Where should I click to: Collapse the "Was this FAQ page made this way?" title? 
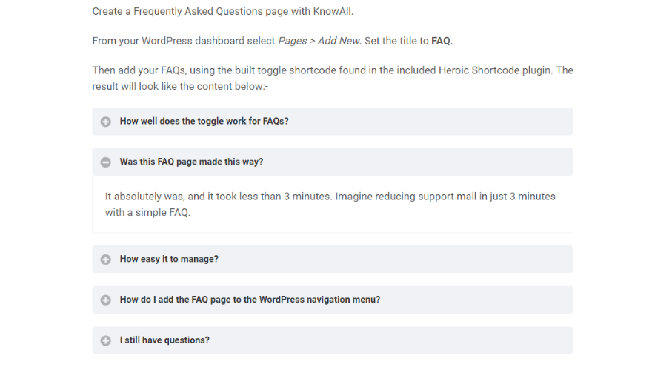tap(191, 162)
